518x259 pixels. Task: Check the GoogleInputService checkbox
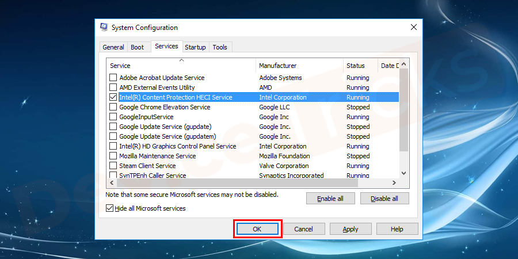tap(113, 117)
